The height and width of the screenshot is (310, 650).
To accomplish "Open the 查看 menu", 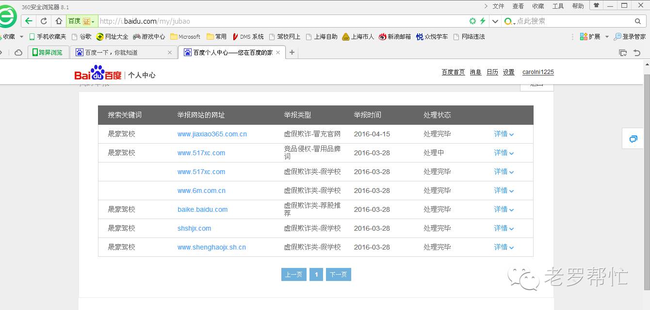I will point(518,6).
